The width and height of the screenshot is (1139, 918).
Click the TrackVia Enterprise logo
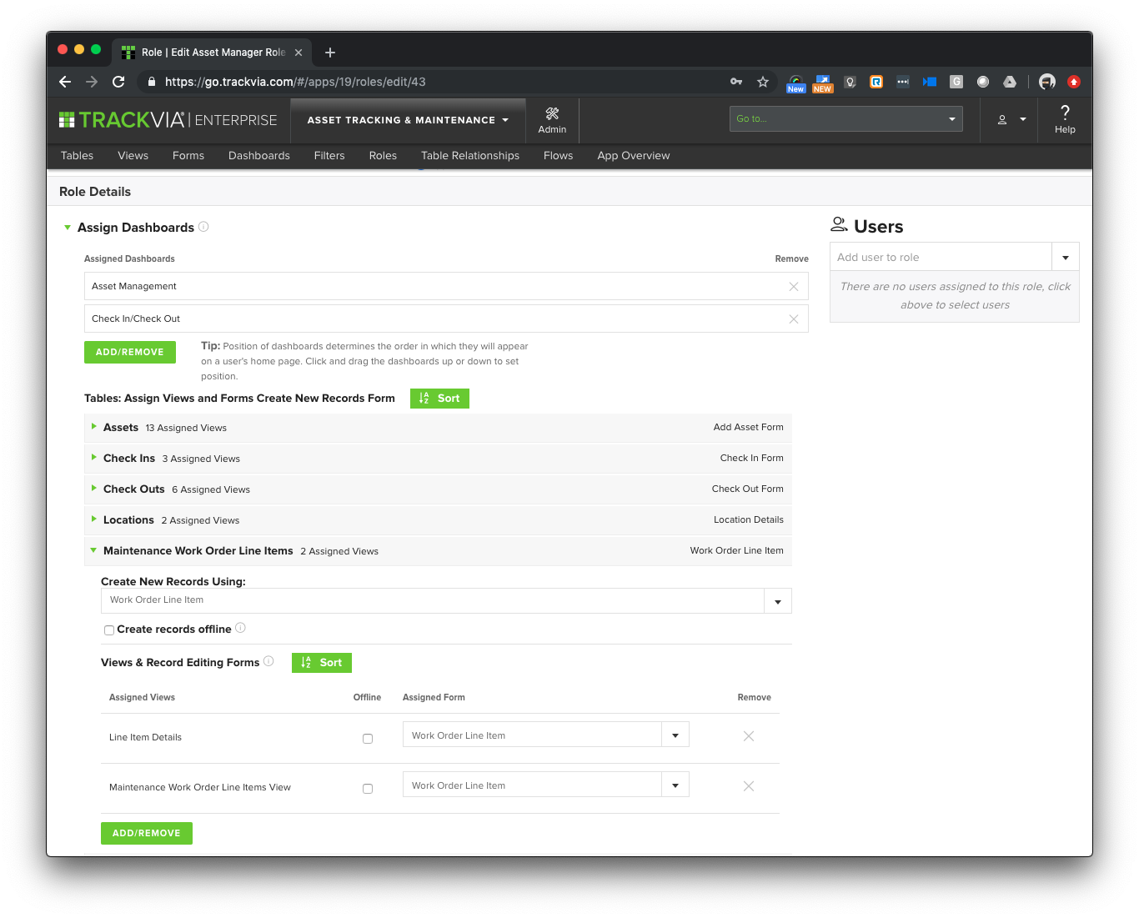(168, 120)
